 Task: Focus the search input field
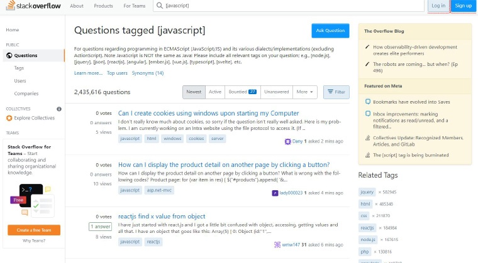(289, 6)
